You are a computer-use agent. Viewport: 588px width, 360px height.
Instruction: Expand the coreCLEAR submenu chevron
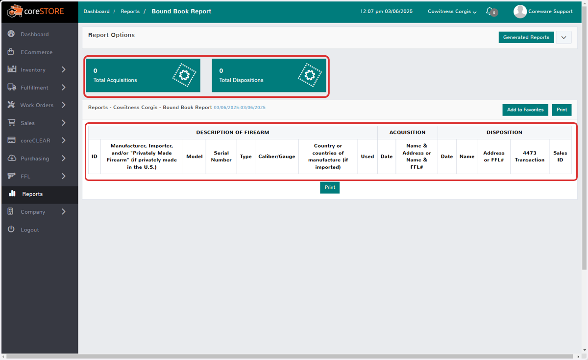point(64,140)
